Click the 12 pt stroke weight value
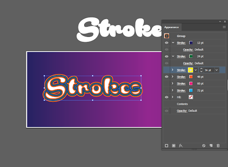 click(x=200, y=43)
